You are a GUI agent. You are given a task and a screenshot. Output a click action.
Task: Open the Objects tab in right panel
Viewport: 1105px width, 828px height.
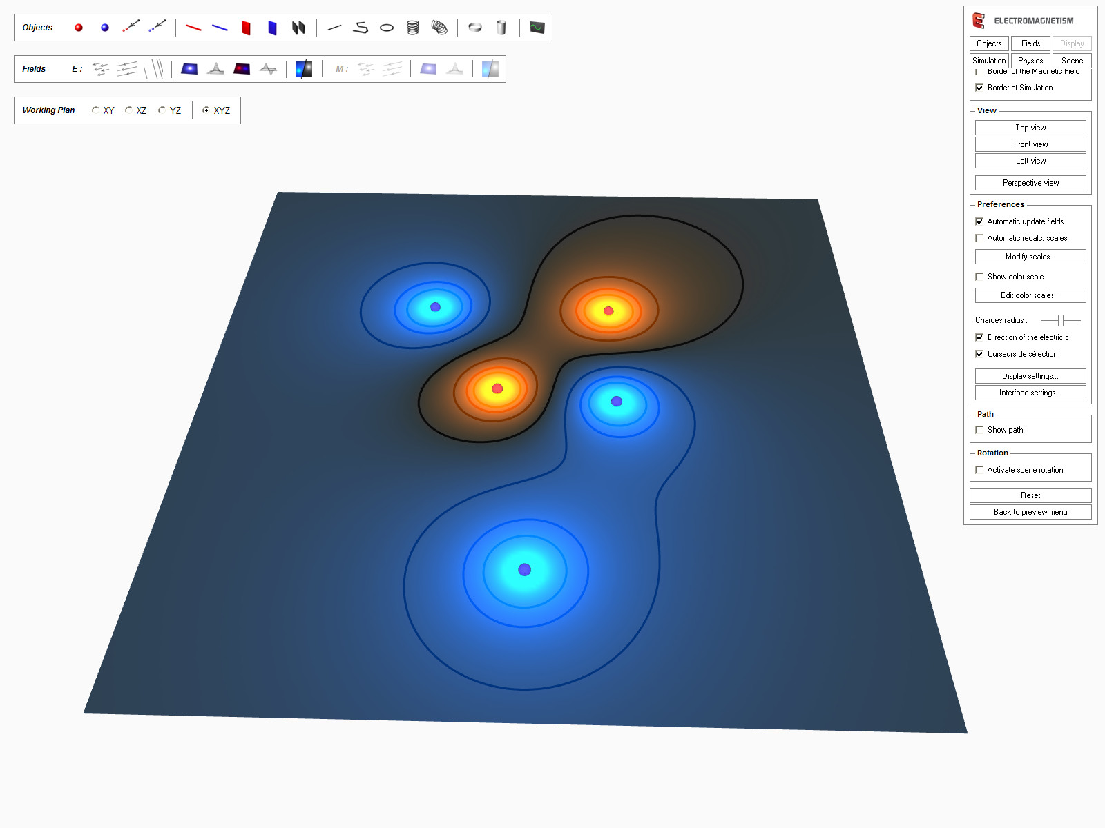coord(988,43)
